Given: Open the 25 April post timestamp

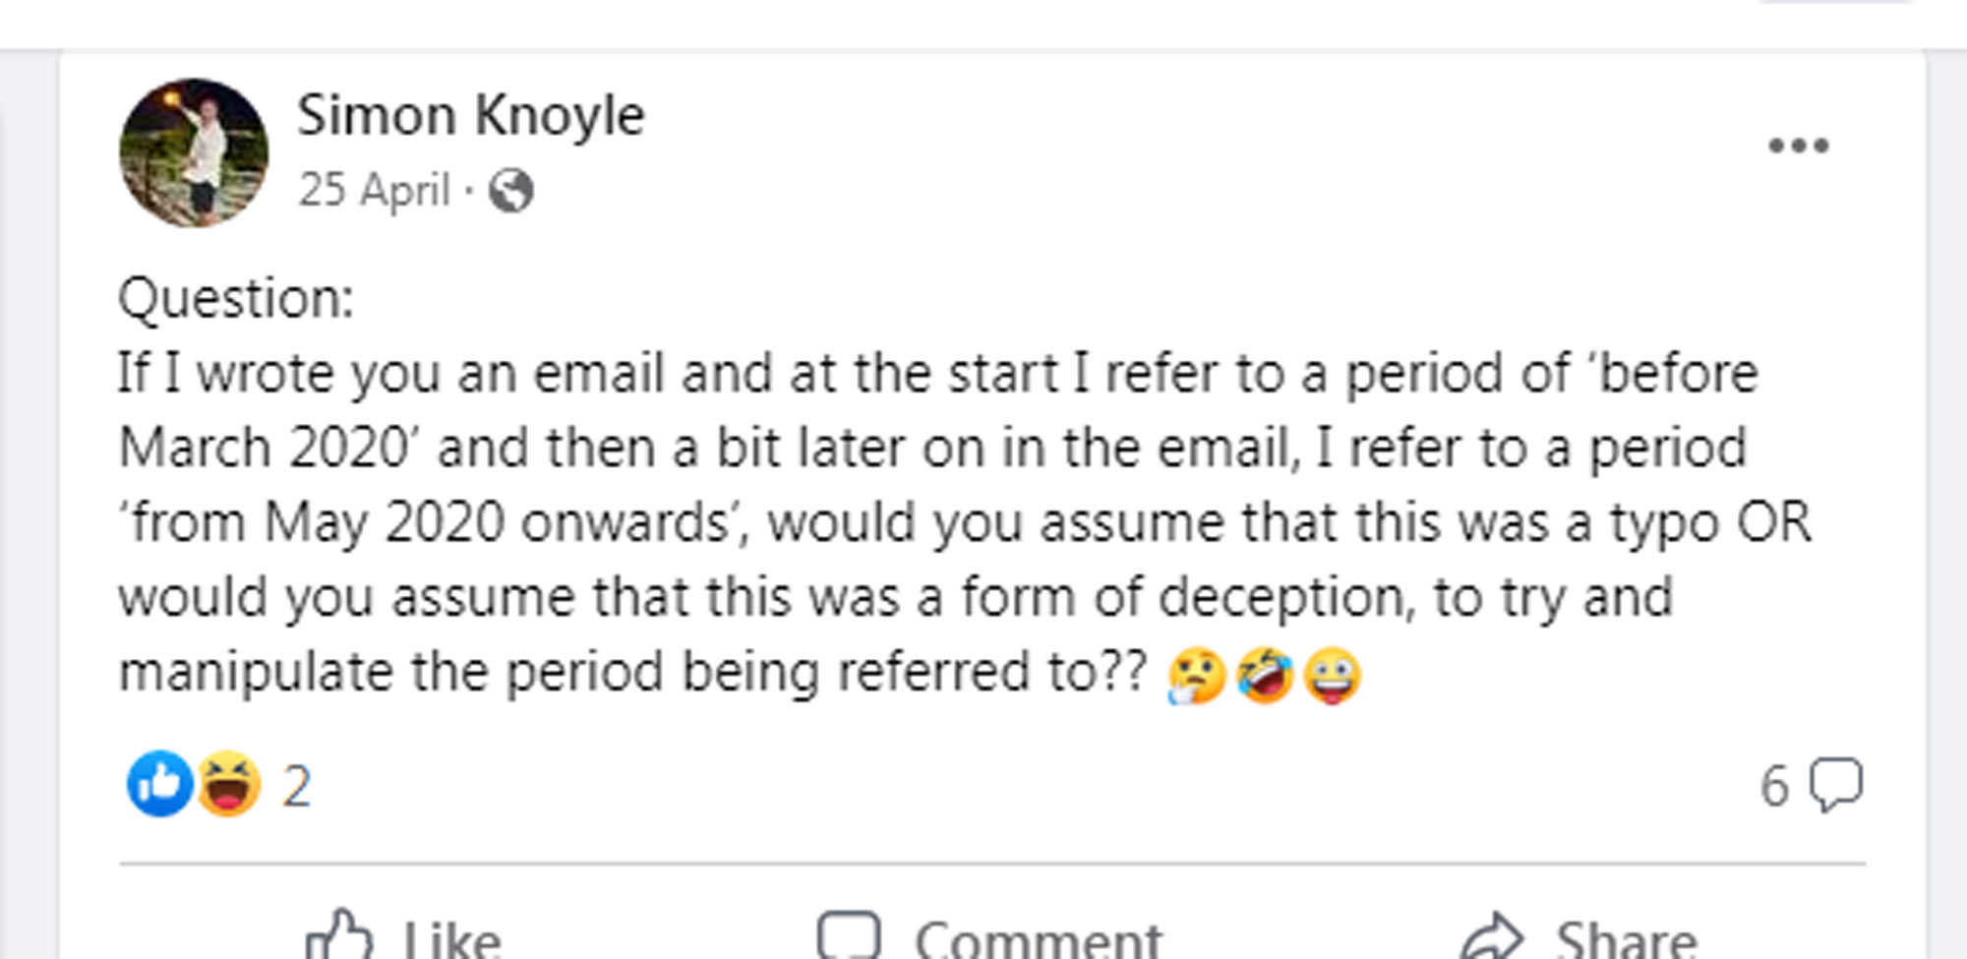Looking at the screenshot, I should click(x=374, y=191).
